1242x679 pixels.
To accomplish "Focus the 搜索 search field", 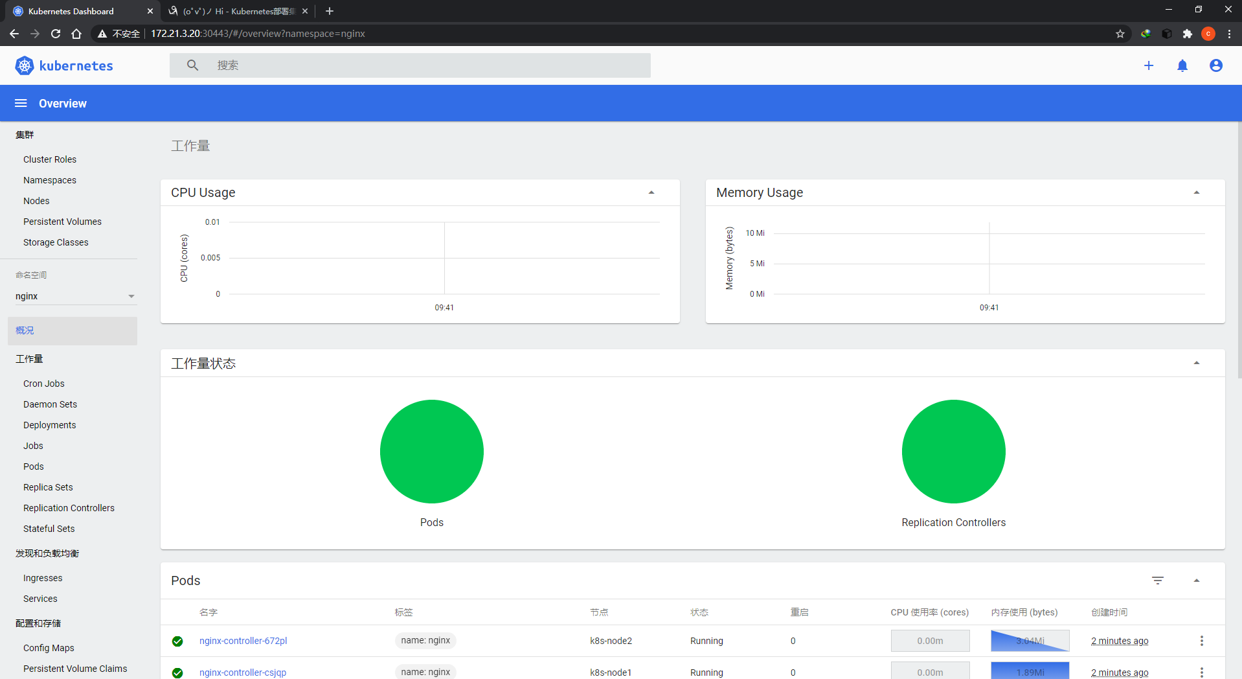I will point(410,65).
